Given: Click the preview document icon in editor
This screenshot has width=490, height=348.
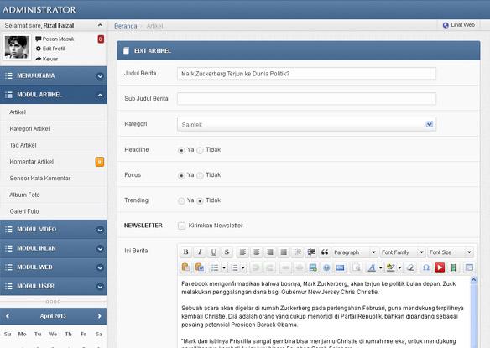Looking at the screenshot, I should [x=356, y=267].
